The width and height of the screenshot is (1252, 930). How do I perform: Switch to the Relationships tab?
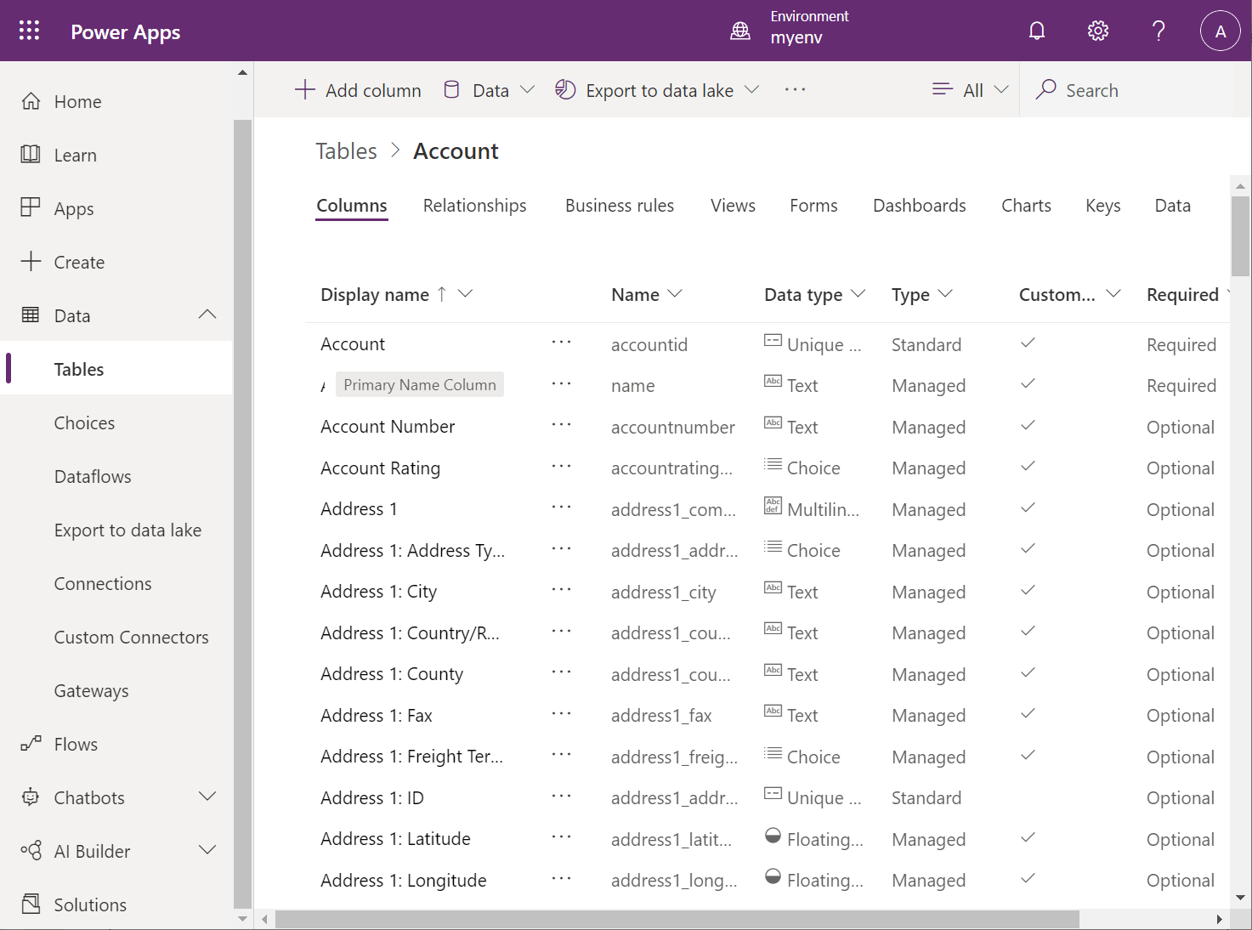[x=474, y=206]
